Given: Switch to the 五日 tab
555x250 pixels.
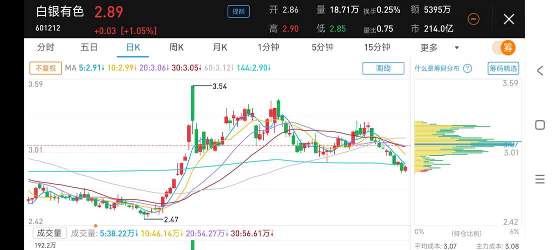Looking at the screenshot, I should coord(89,47).
